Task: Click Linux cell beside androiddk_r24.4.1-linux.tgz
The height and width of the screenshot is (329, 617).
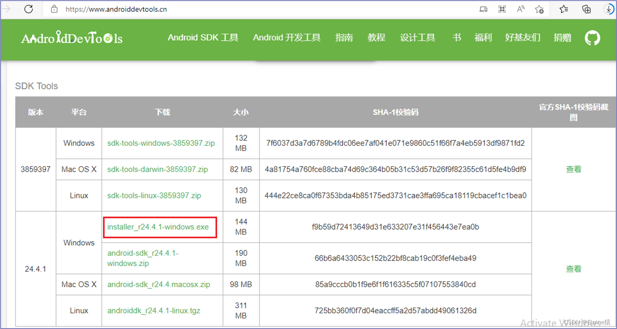Action: click(x=79, y=311)
